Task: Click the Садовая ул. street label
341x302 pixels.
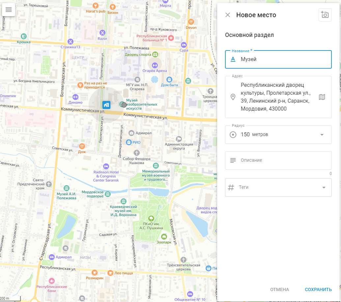Action: pos(108,234)
